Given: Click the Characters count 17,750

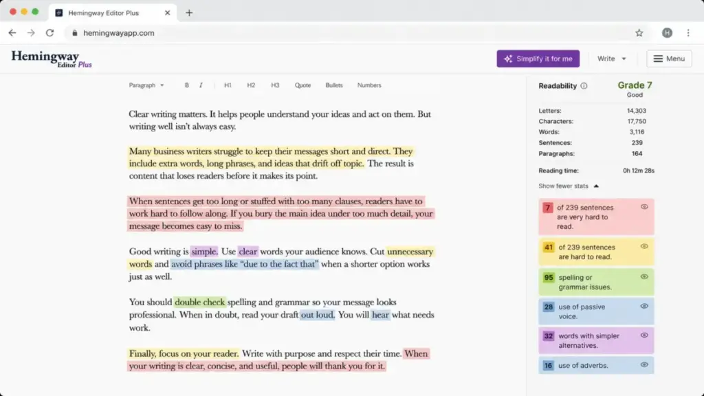Looking at the screenshot, I should click(637, 121).
